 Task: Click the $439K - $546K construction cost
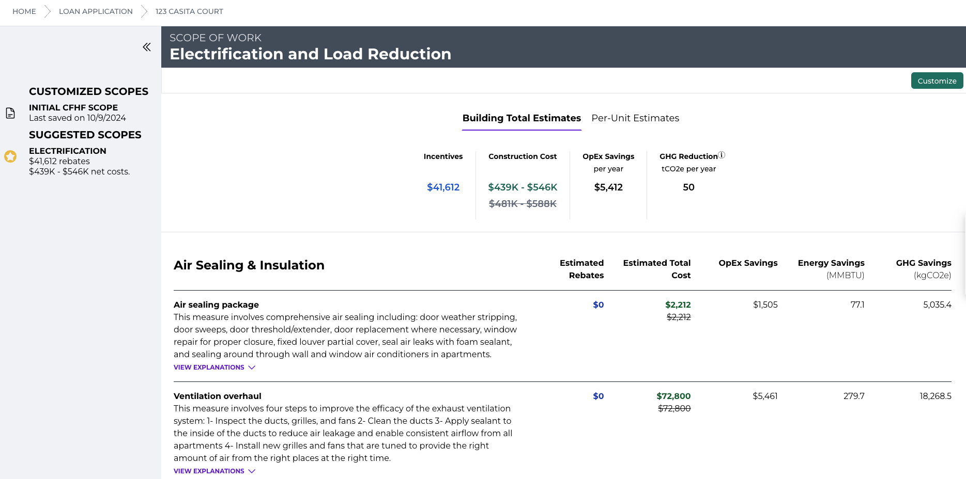tap(523, 187)
